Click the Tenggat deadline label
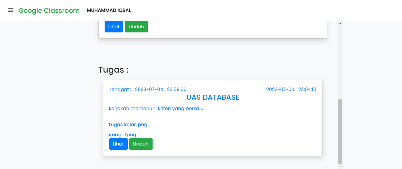This screenshot has height=169, width=402. (120, 90)
